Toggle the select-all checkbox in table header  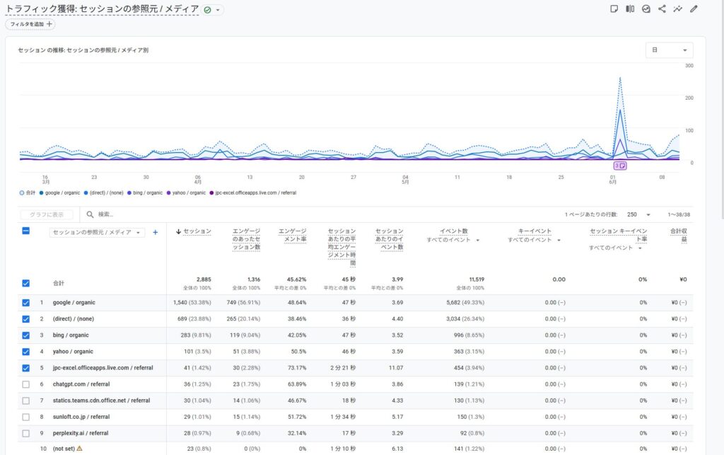pos(26,231)
